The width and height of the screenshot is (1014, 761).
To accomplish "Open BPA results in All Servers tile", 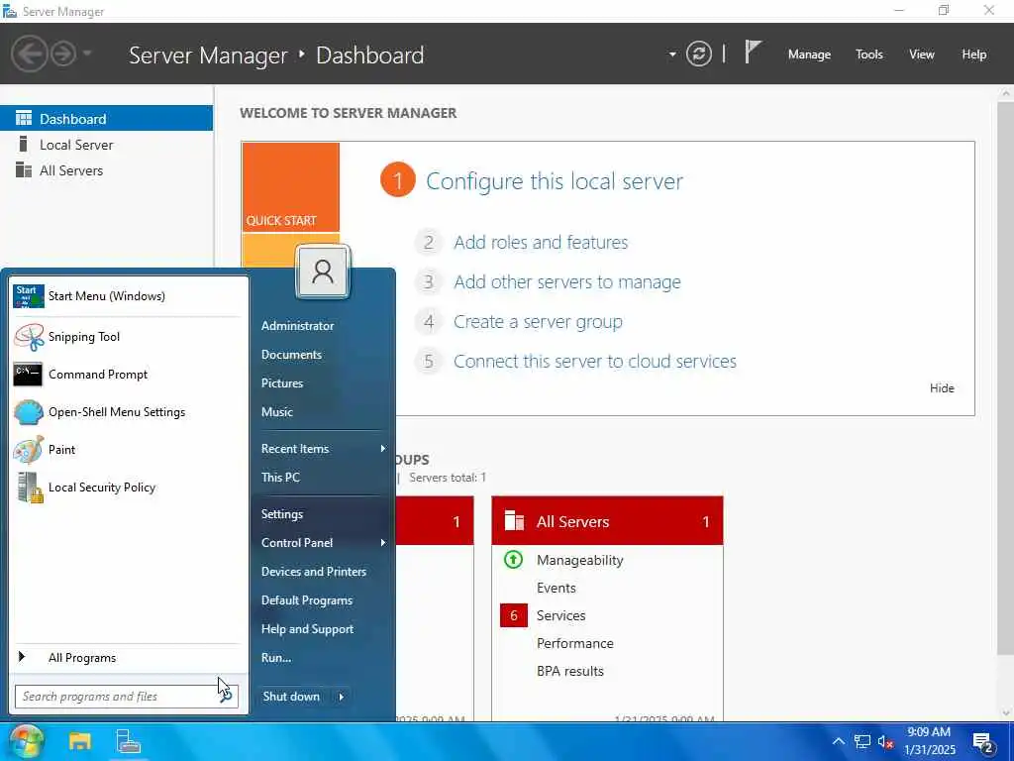I will [569, 671].
